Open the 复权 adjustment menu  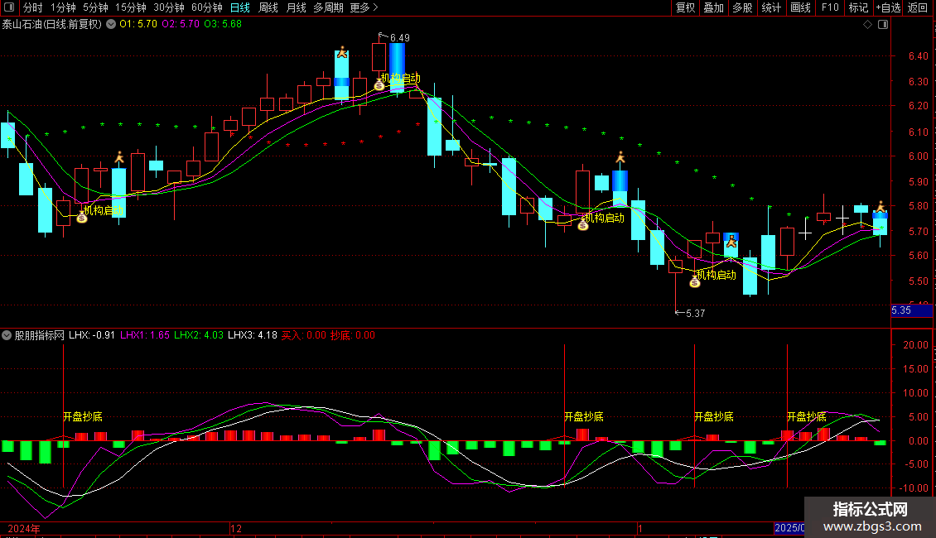pyautogui.click(x=685, y=7)
